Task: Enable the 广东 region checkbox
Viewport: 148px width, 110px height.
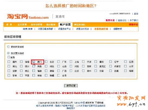Action: pos(58,62)
